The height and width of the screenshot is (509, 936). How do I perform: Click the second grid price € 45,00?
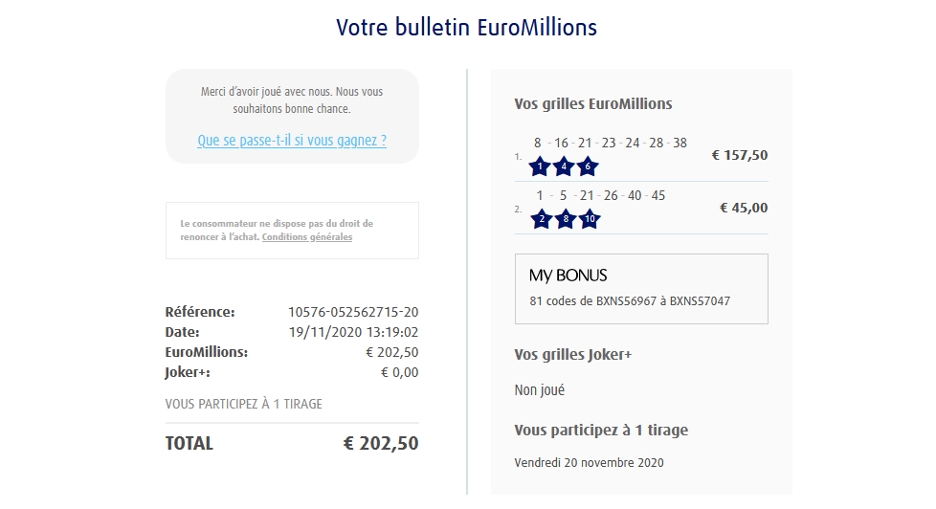[744, 208]
